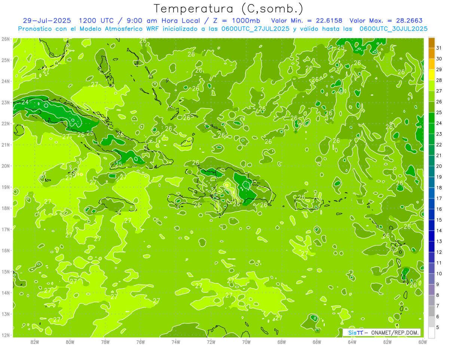Pick the green legend swatch between 23 and 24
Viewport: 449px width, 347px height.
click(x=431, y=128)
